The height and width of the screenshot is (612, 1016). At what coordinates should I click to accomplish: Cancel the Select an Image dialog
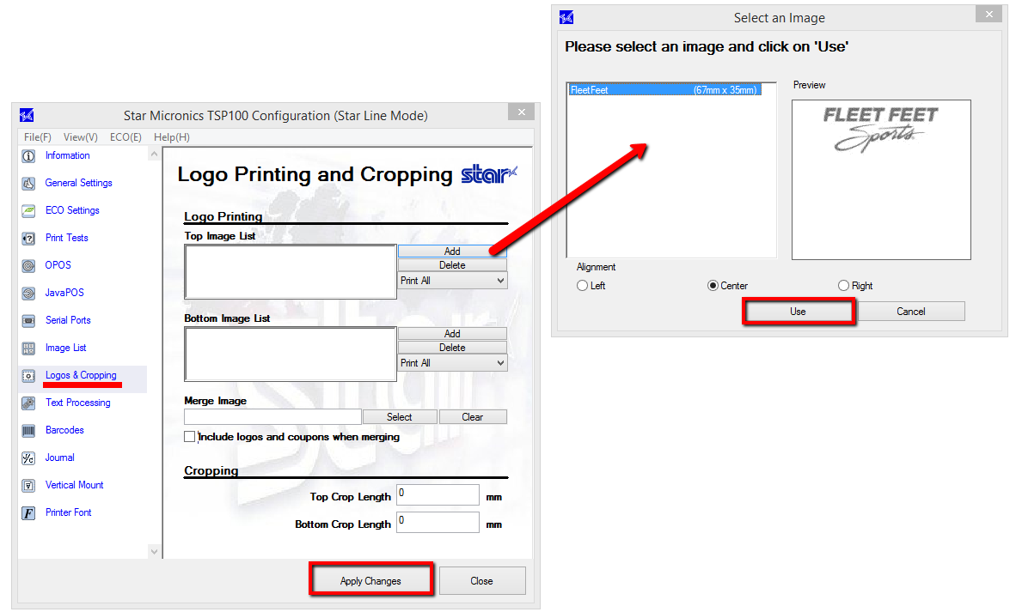(x=911, y=312)
